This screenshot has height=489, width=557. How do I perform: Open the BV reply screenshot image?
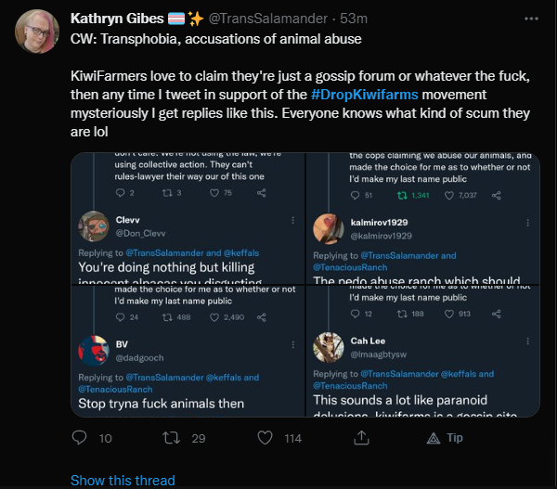[x=188, y=351]
